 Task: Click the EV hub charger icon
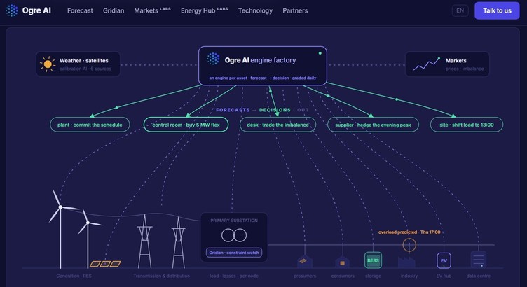coord(444,260)
